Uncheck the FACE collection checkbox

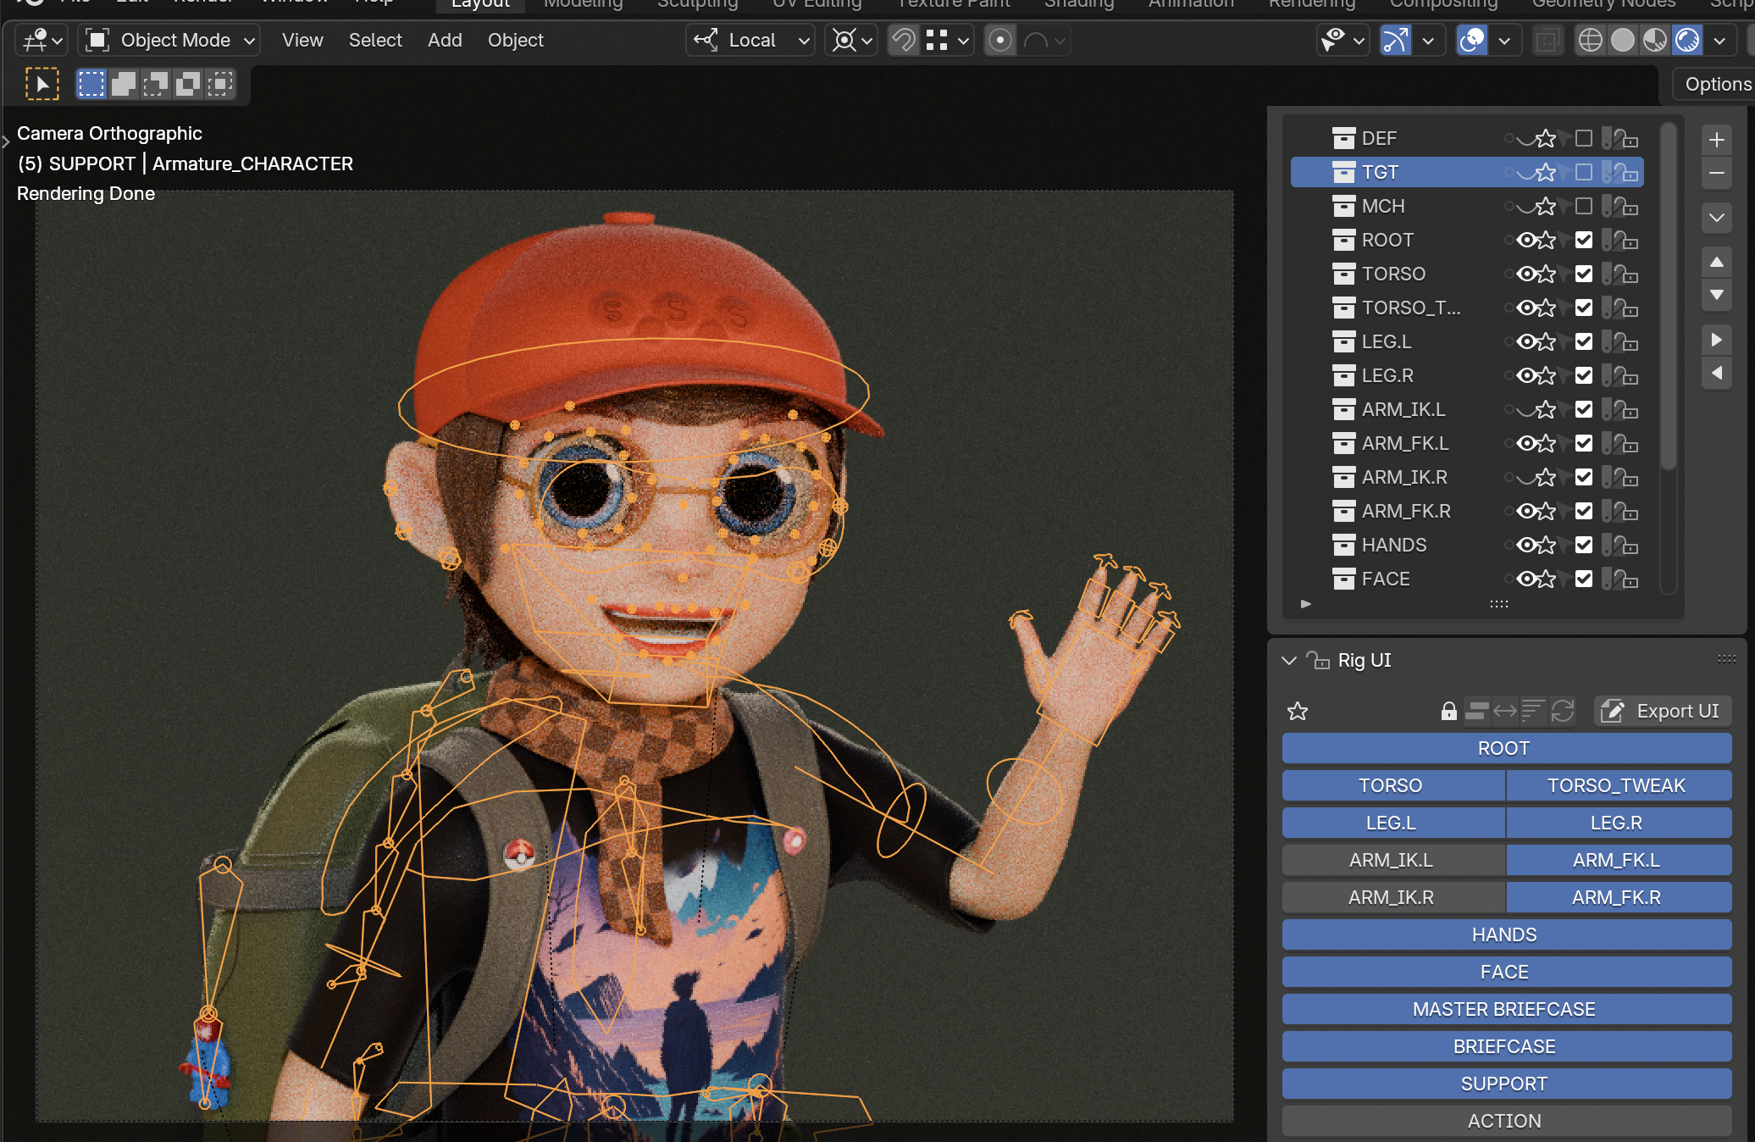coord(1584,579)
